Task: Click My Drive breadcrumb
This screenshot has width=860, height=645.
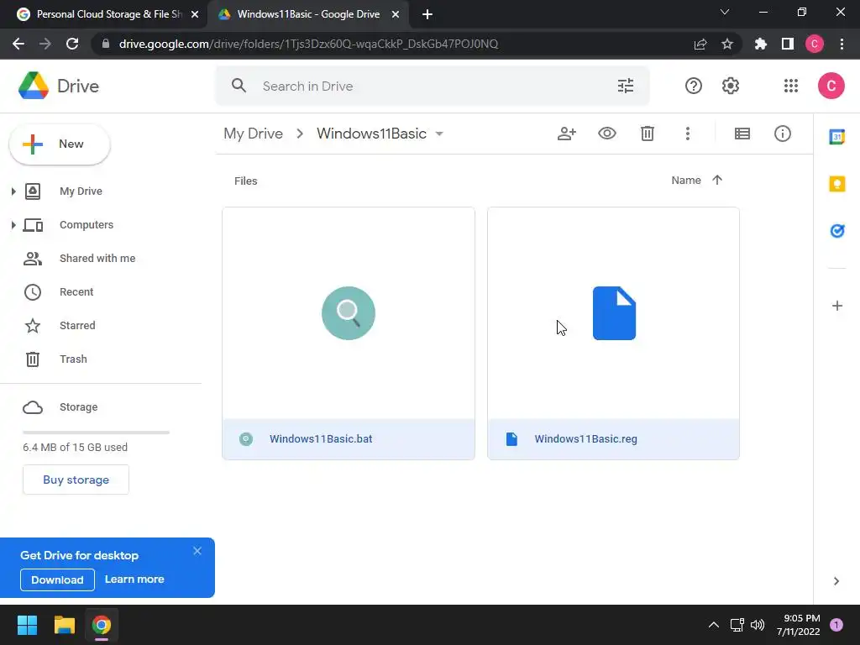Action: [x=253, y=134]
